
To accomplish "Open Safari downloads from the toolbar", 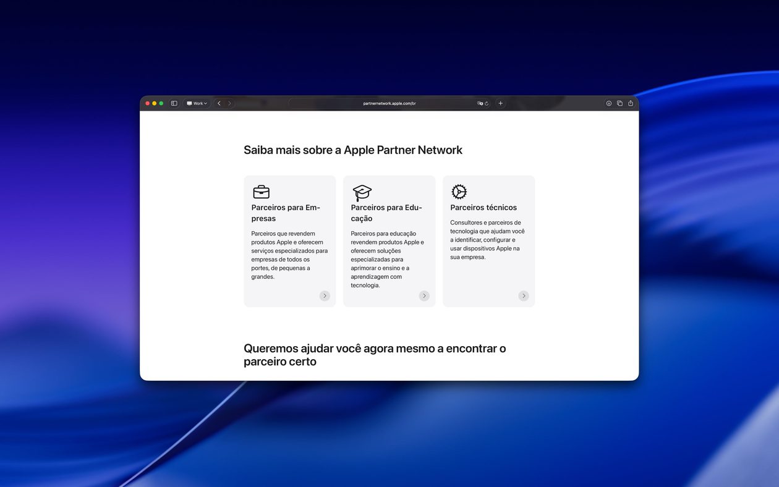I will click(x=609, y=103).
